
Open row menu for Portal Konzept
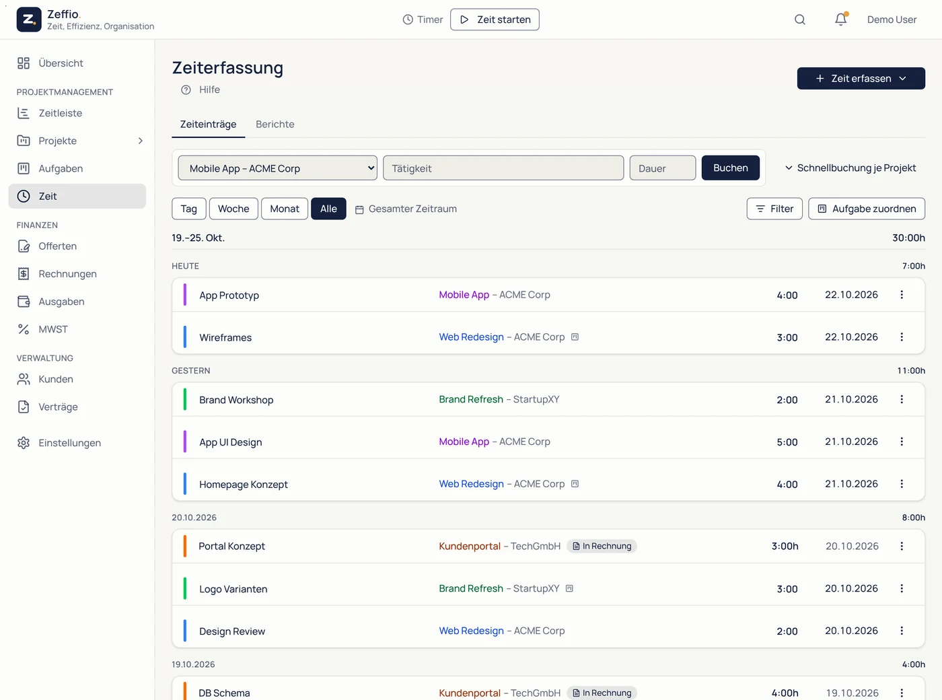click(x=902, y=546)
